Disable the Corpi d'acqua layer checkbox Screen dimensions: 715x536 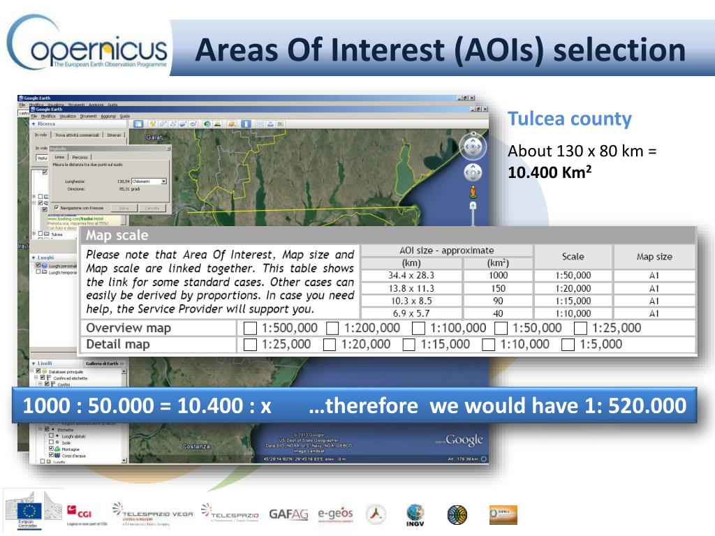52,455
